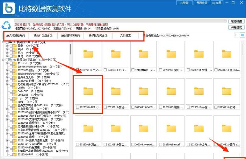Select the 20230925-音频合并 tree row
The width and height of the screenshot is (246, 159).
pos(32,123)
